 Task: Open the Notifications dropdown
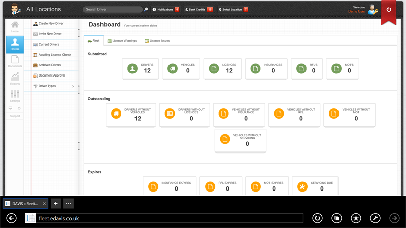165,9
